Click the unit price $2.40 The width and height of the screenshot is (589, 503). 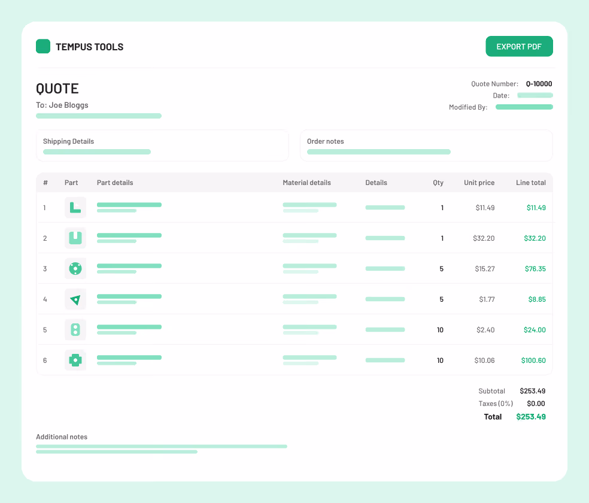click(485, 330)
